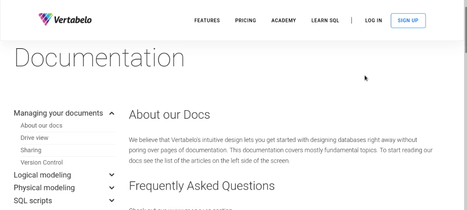Go to Academy in navigation
The image size is (467, 210).
pyautogui.click(x=284, y=21)
